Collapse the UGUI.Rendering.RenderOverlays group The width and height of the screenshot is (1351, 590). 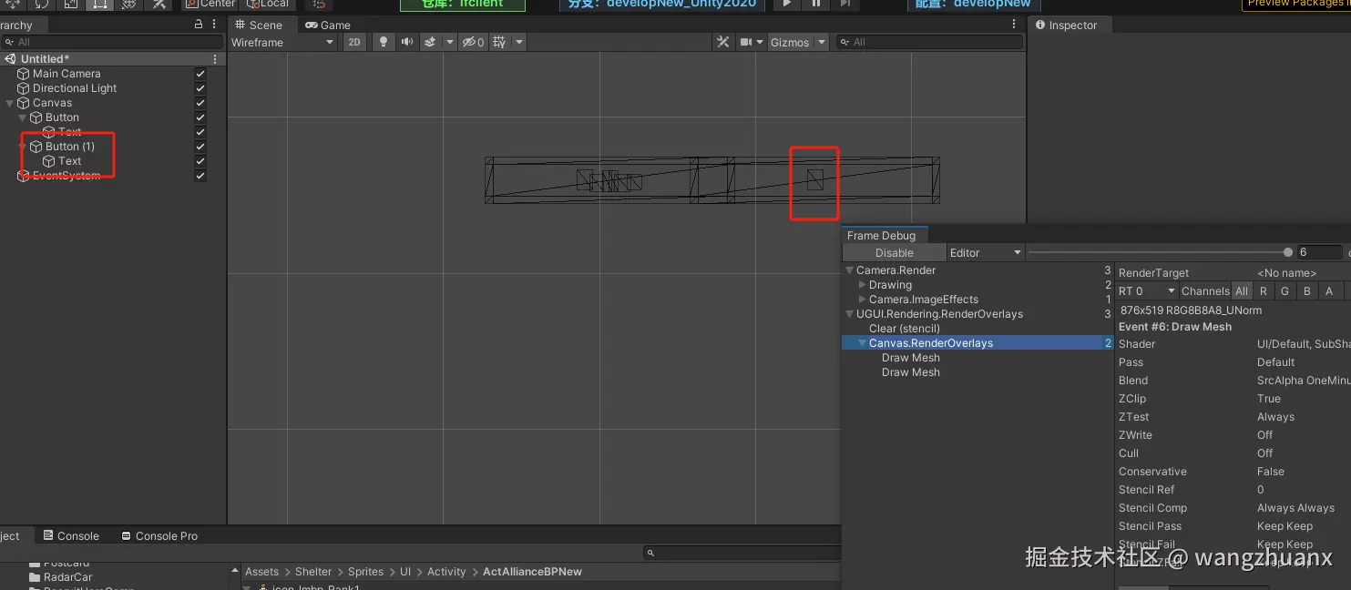[x=850, y=314]
